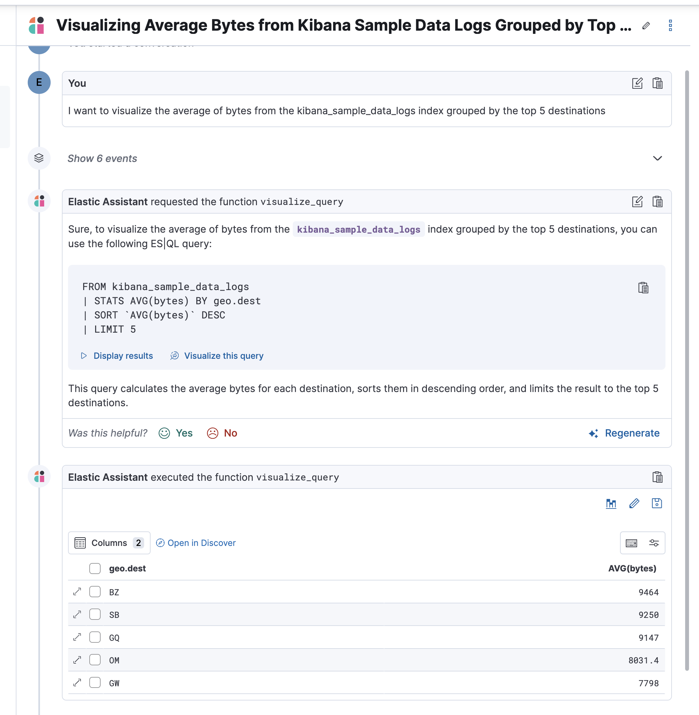Open keyboard shortcuts in data grid
Screen dimensions: 699x715
(631, 543)
